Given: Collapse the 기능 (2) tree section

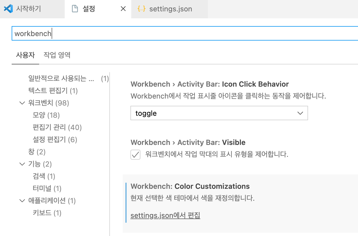Looking at the screenshot, I should pos(22,164).
